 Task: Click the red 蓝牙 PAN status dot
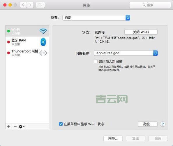click(x=8, y=42)
